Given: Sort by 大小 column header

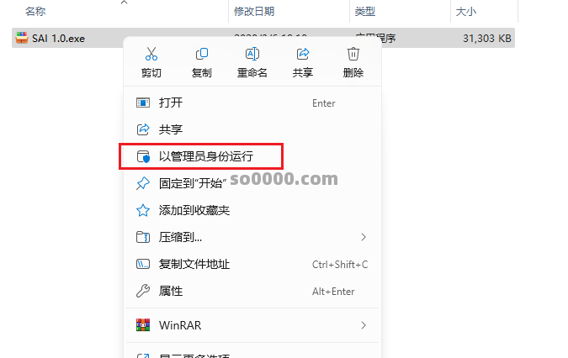Looking at the screenshot, I should pos(466,12).
